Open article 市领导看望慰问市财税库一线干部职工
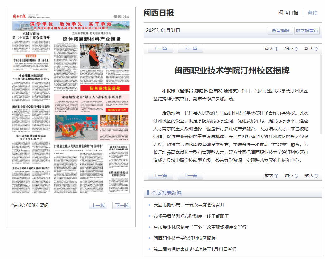The width and height of the screenshot is (325, 259). click(x=191, y=216)
